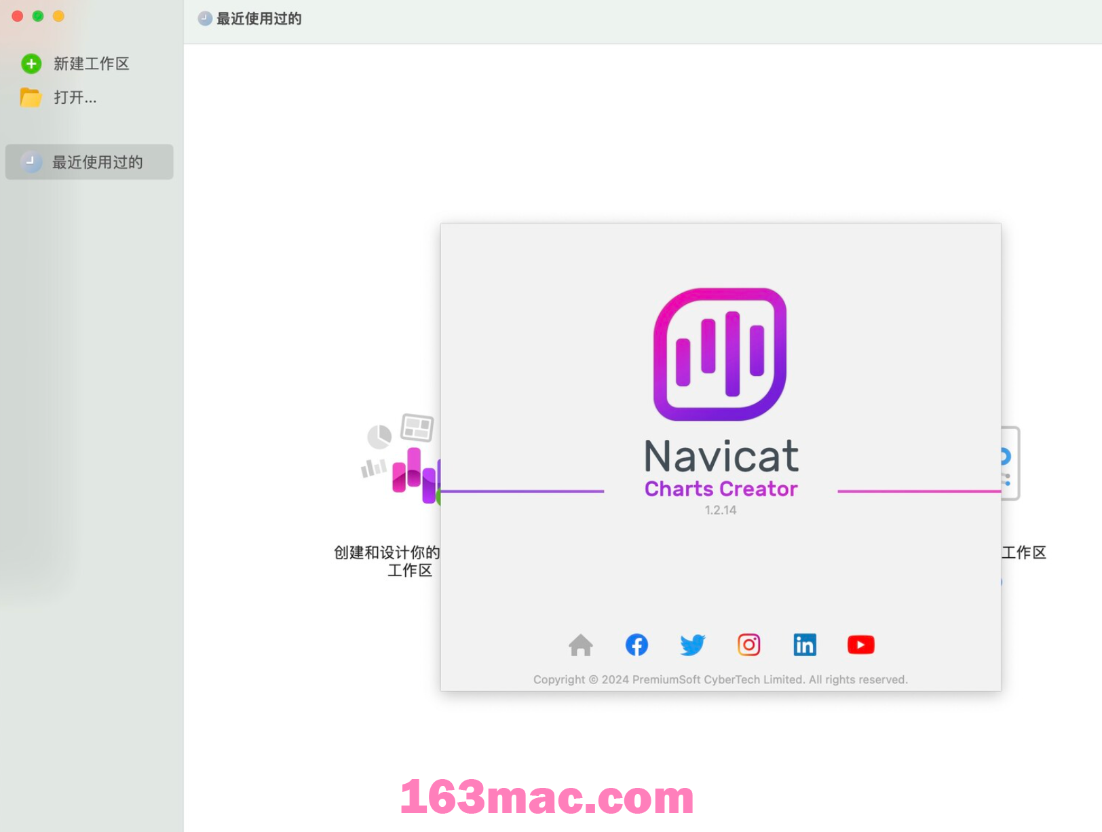Open the Instagram icon link

pyautogui.click(x=749, y=645)
